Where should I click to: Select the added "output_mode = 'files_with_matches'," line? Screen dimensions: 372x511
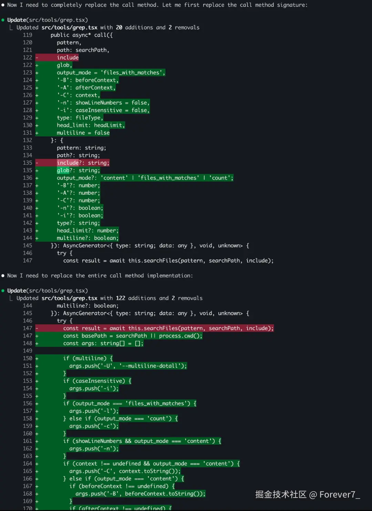(x=111, y=73)
